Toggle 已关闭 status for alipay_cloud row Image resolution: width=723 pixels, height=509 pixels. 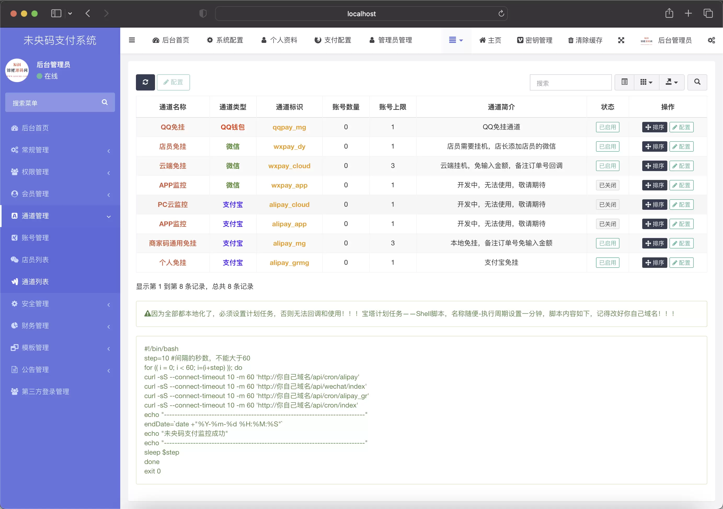click(607, 205)
